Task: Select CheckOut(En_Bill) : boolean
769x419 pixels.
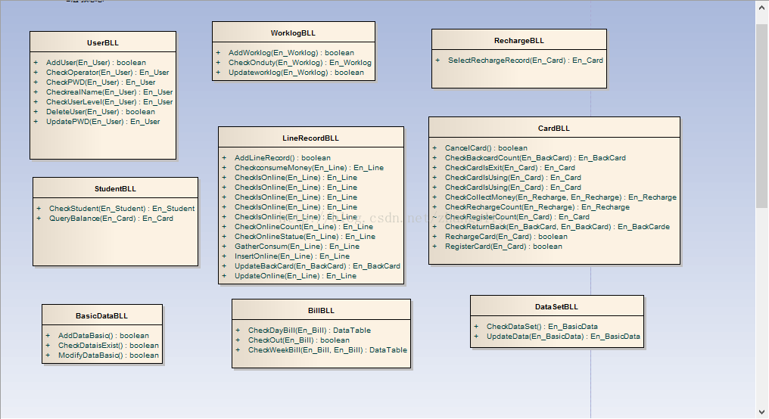Action: tap(299, 340)
